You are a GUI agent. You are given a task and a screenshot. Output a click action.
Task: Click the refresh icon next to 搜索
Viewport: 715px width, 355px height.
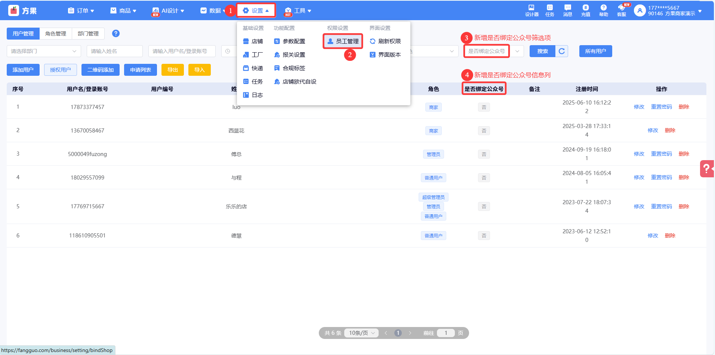coord(562,51)
